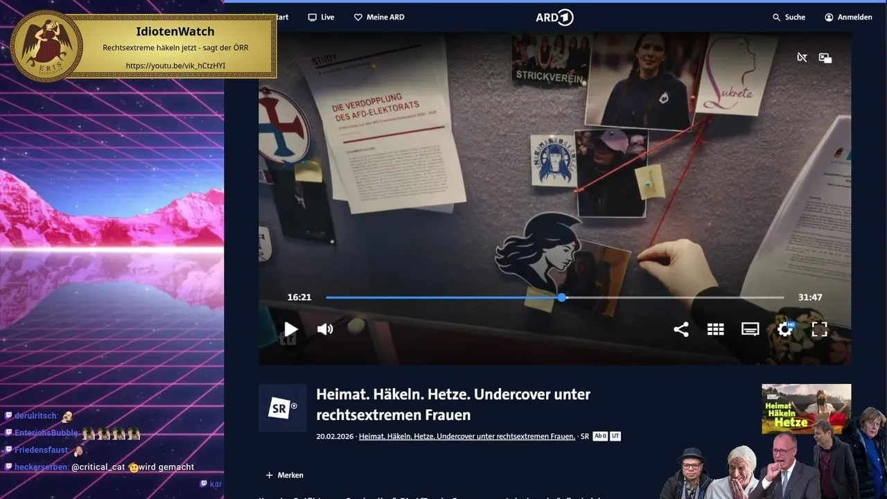
Task: Follow the Heimat. Häkeln. Hetze. series link
Action: [467, 437]
